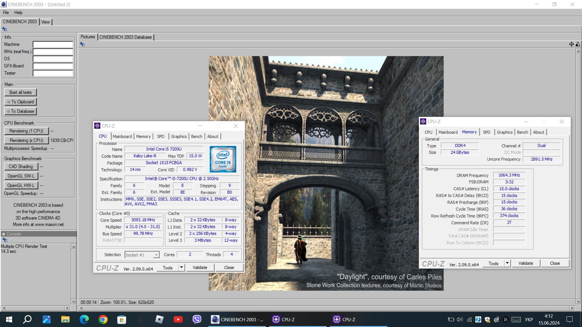582x327 pixels.
Task: Click the move (four-arrow) icon in the picture viewer
Action: pyautogui.click(x=571, y=44)
